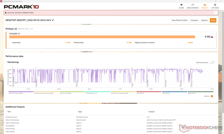This screenshot has height=134, width=224.
Task: Click the Digital Content Creation score 10 655
Action: pyautogui.click(x=190, y=43)
